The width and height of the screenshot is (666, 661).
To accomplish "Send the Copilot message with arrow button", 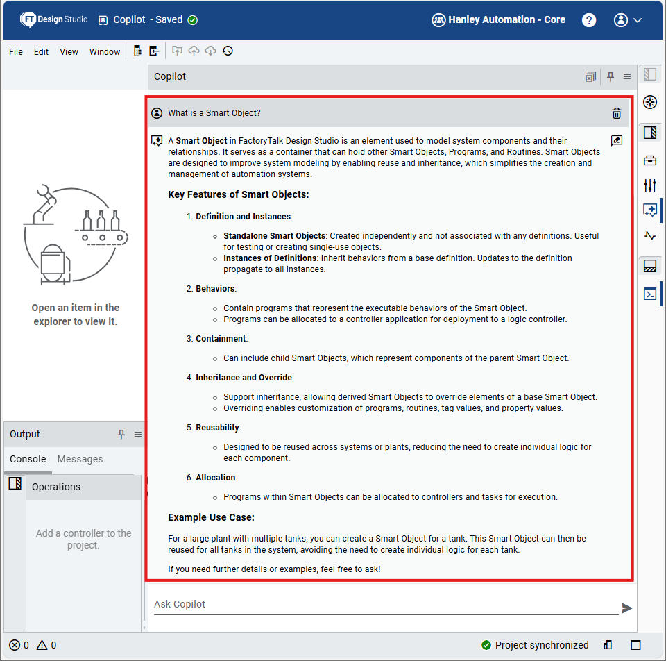I will [626, 608].
